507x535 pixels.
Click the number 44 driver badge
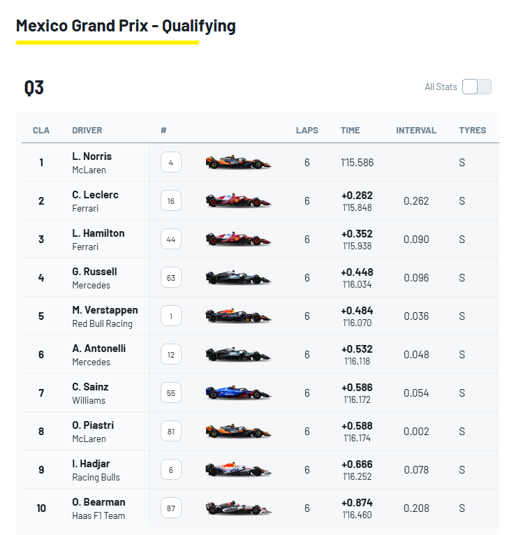coord(170,240)
